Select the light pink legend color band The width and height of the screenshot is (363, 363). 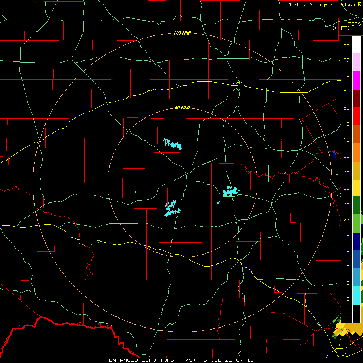[x=356, y=62]
